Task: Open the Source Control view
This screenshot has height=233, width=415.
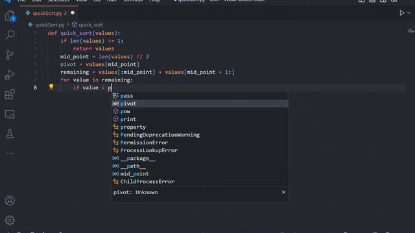Action: pos(10,54)
